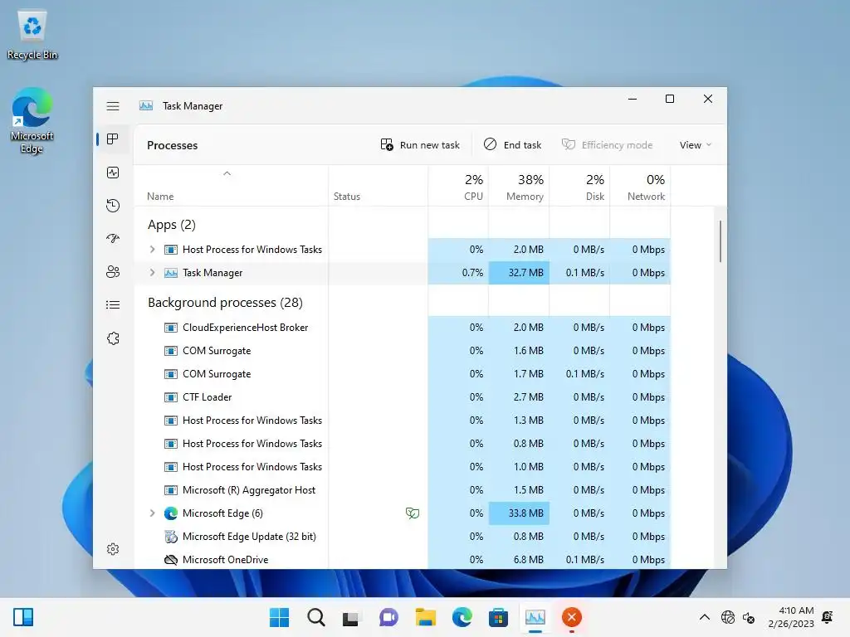Click the Microsoft OneDrive process icon
Viewport: 850px width, 637px height.
171,560
